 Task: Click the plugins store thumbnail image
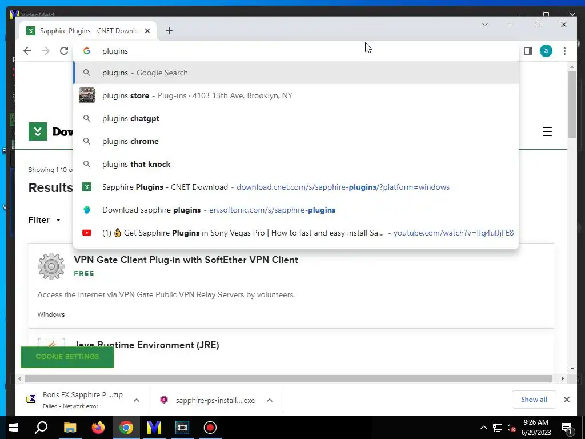(x=87, y=95)
